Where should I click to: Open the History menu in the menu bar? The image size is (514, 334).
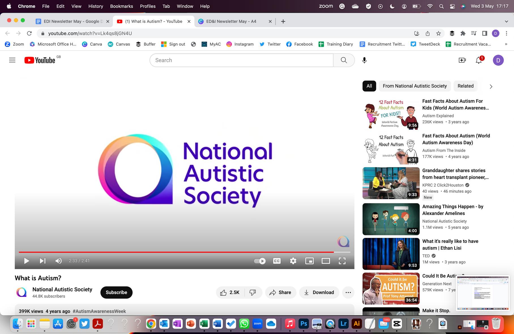click(96, 6)
